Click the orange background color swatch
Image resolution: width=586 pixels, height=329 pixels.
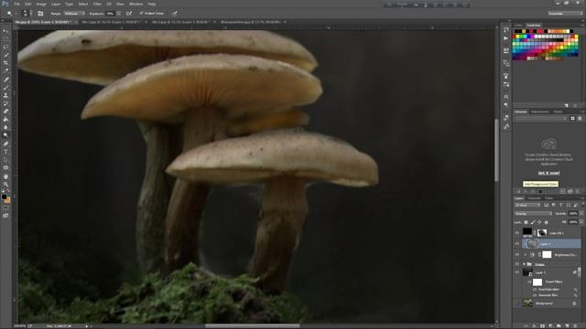click(8, 200)
